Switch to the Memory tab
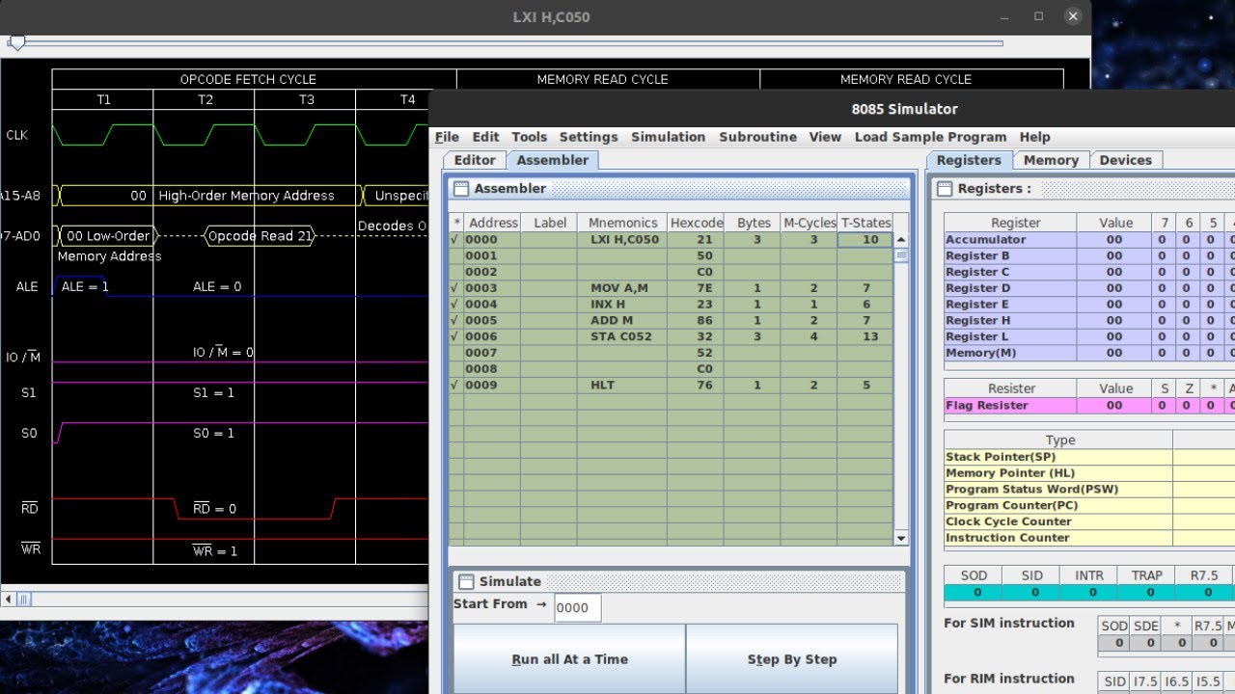This screenshot has height=694, width=1235. tap(1051, 160)
